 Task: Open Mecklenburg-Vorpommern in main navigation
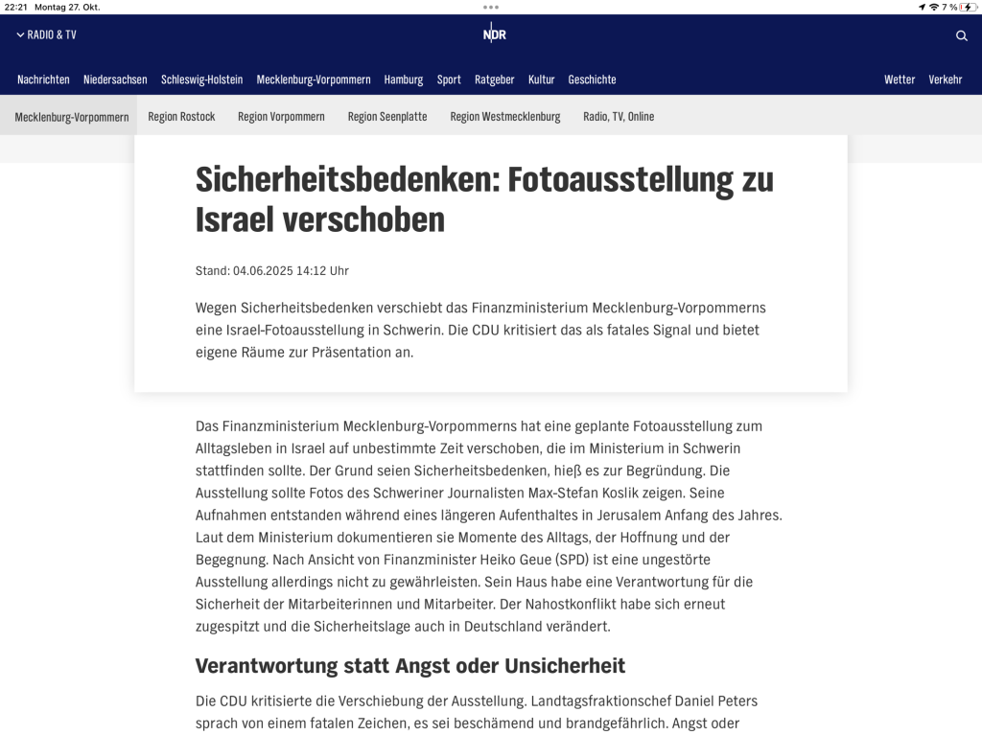(314, 80)
